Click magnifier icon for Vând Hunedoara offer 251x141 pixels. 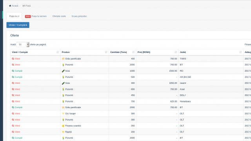pyautogui.click(x=13, y=101)
